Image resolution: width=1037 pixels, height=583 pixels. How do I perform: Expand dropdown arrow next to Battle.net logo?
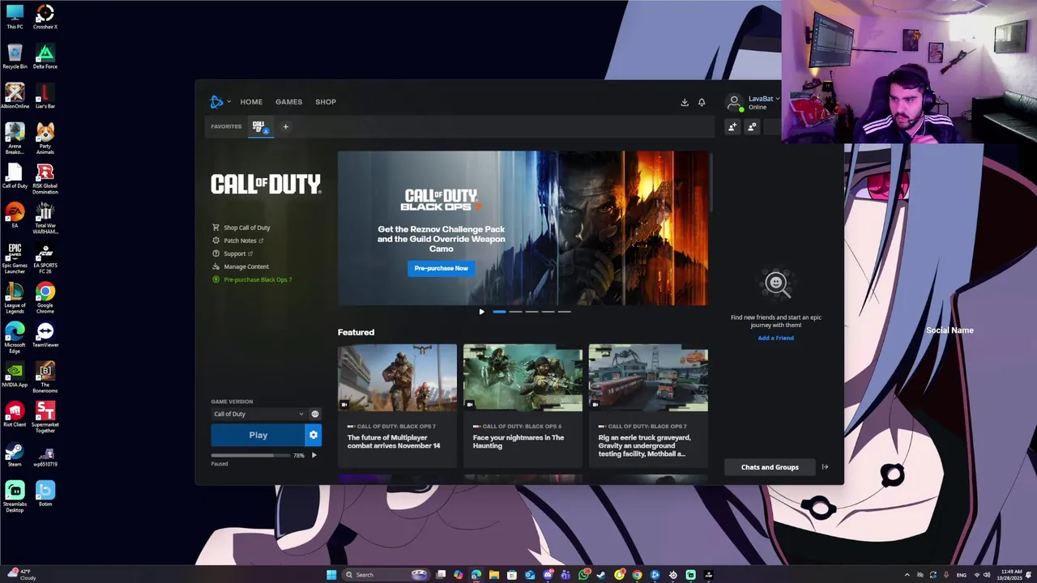[x=229, y=102]
